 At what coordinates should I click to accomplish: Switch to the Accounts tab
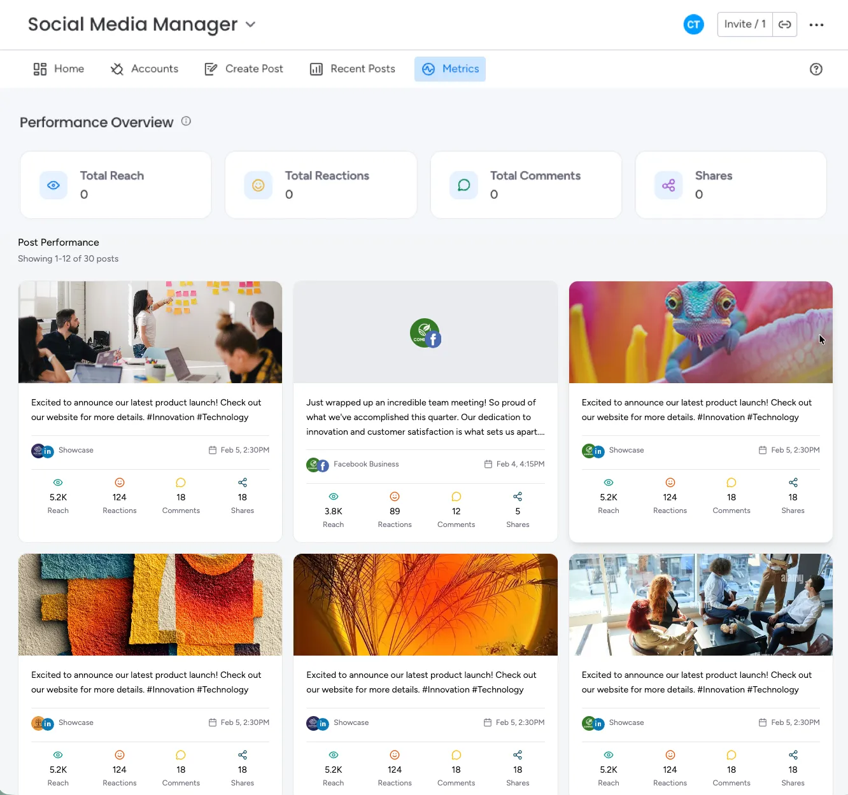145,69
